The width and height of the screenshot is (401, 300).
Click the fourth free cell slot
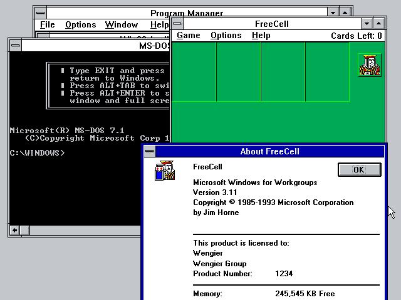(x=327, y=72)
